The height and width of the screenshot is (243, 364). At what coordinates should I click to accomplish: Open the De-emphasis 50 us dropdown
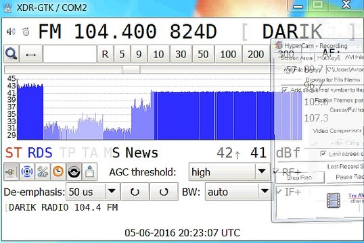[x=93, y=192]
